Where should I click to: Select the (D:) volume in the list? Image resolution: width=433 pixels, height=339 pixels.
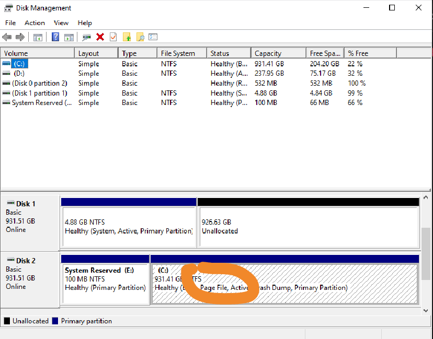[19, 73]
